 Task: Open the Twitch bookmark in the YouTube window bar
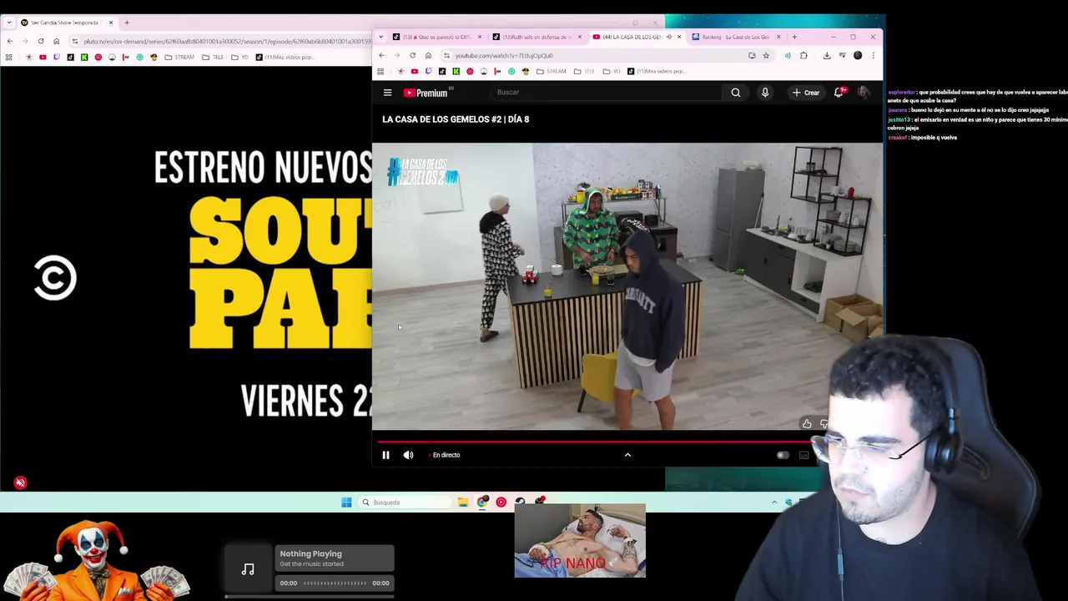428,72
